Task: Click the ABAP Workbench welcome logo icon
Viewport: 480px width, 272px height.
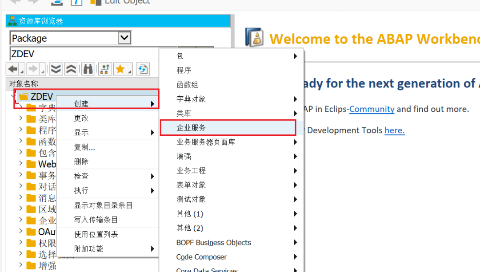Action: tap(255, 37)
